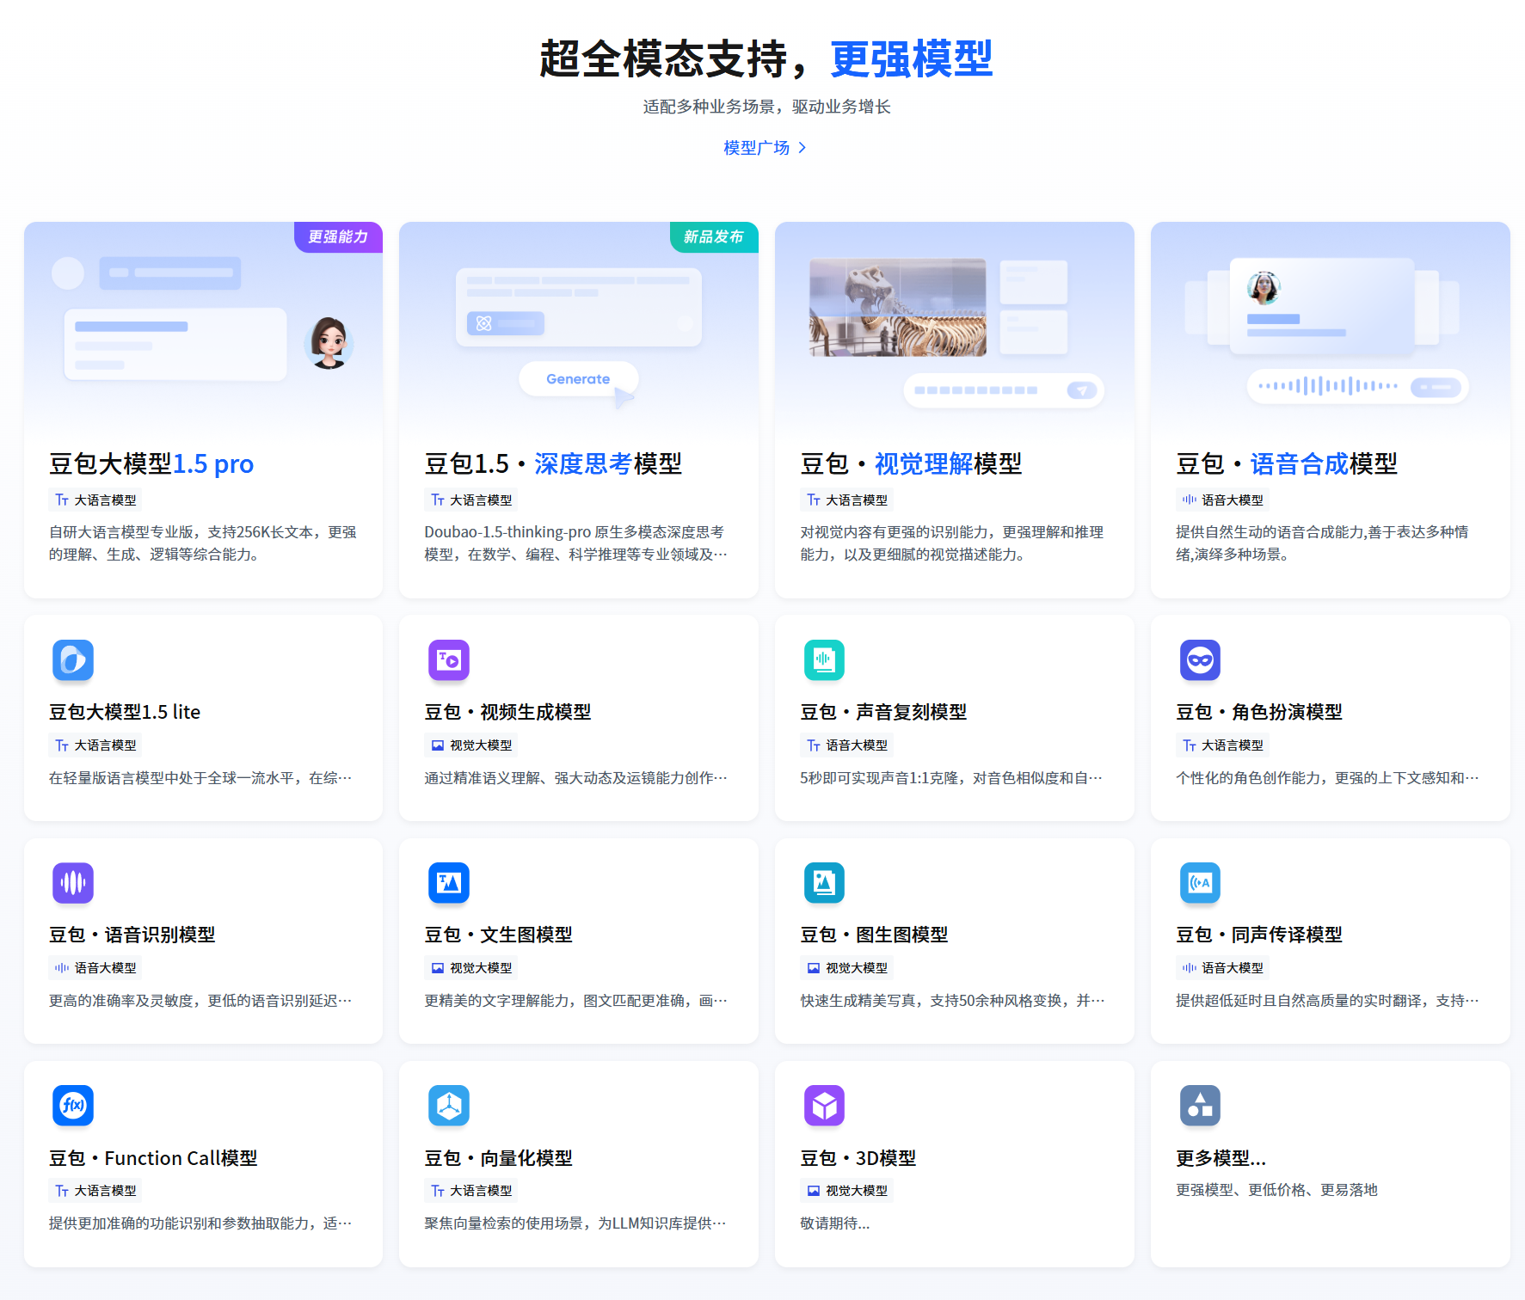
Task: Select the 豆包·3D模型 title
Action: [858, 1158]
